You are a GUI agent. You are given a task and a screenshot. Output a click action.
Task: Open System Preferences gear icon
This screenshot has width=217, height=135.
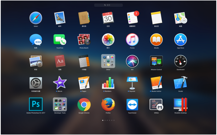[36, 83]
